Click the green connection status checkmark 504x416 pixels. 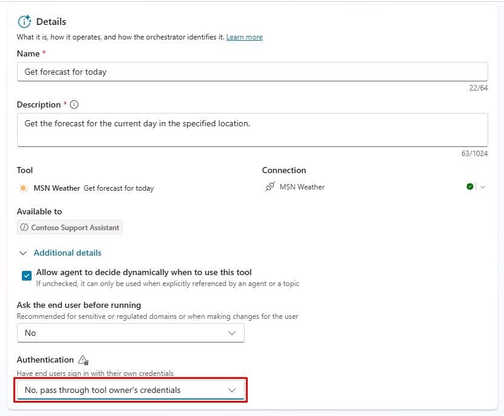(470, 187)
